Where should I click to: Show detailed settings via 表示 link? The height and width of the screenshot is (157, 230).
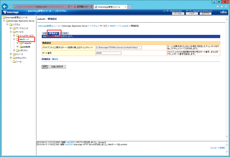coord(54,59)
